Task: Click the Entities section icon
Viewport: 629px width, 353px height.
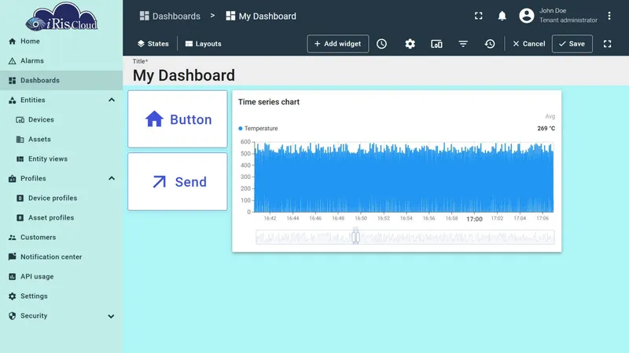Action: (12, 100)
